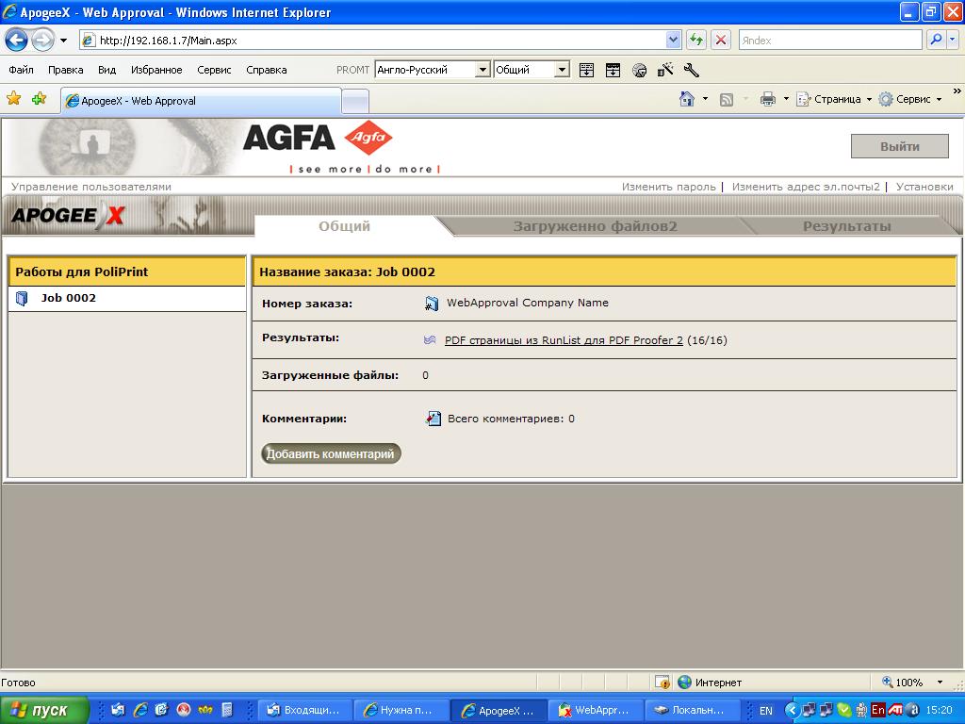Click the Изменить пароль link
965x724 pixels.
pos(668,187)
